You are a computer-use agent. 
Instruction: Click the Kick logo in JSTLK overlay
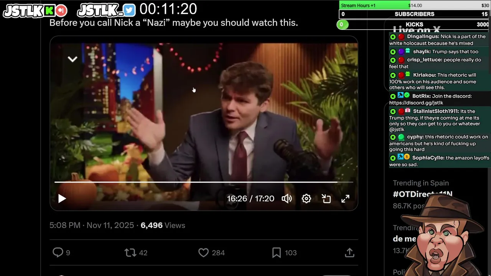click(49, 10)
